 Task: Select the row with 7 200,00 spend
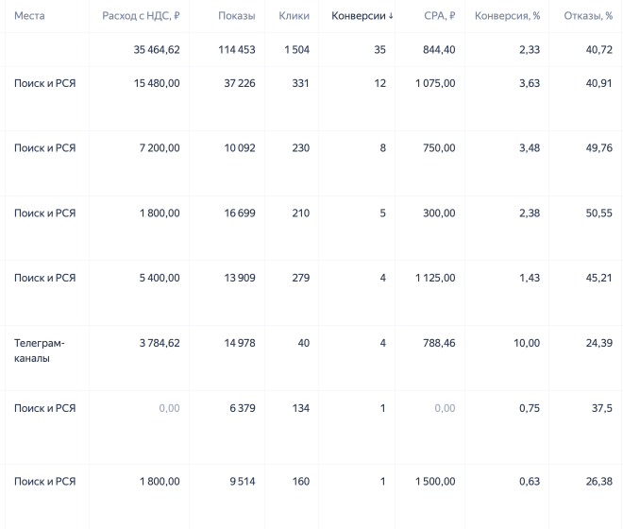311,163
